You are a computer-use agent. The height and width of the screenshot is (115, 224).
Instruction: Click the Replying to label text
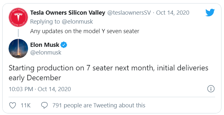45,22
